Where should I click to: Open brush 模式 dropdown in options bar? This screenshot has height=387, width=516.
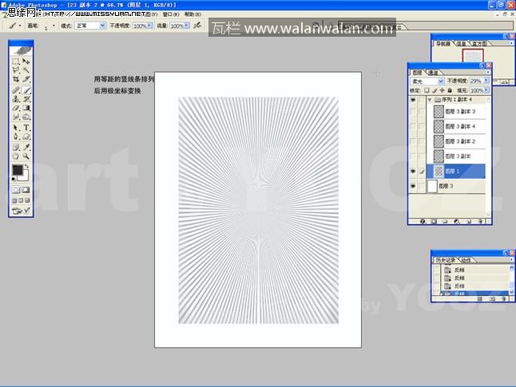[x=90, y=26]
